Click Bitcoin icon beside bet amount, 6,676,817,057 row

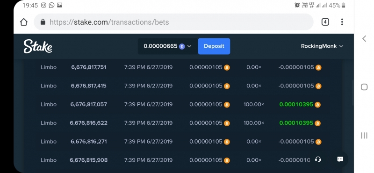click(227, 105)
